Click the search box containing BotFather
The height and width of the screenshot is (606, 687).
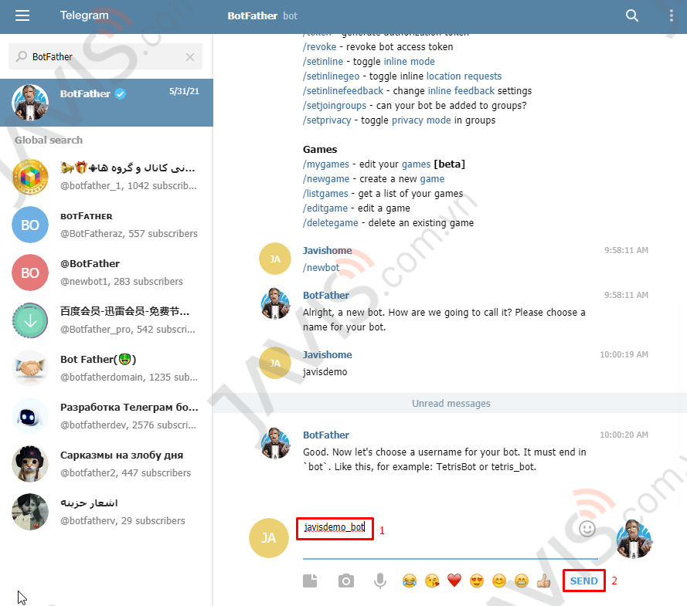105,56
